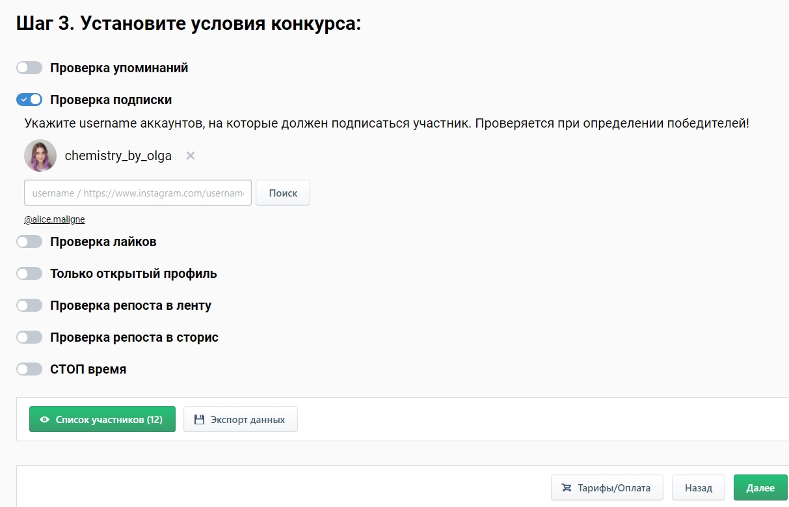Open the @alice.maligne profile link
The image size is (789, 507).
coord(54,219)
